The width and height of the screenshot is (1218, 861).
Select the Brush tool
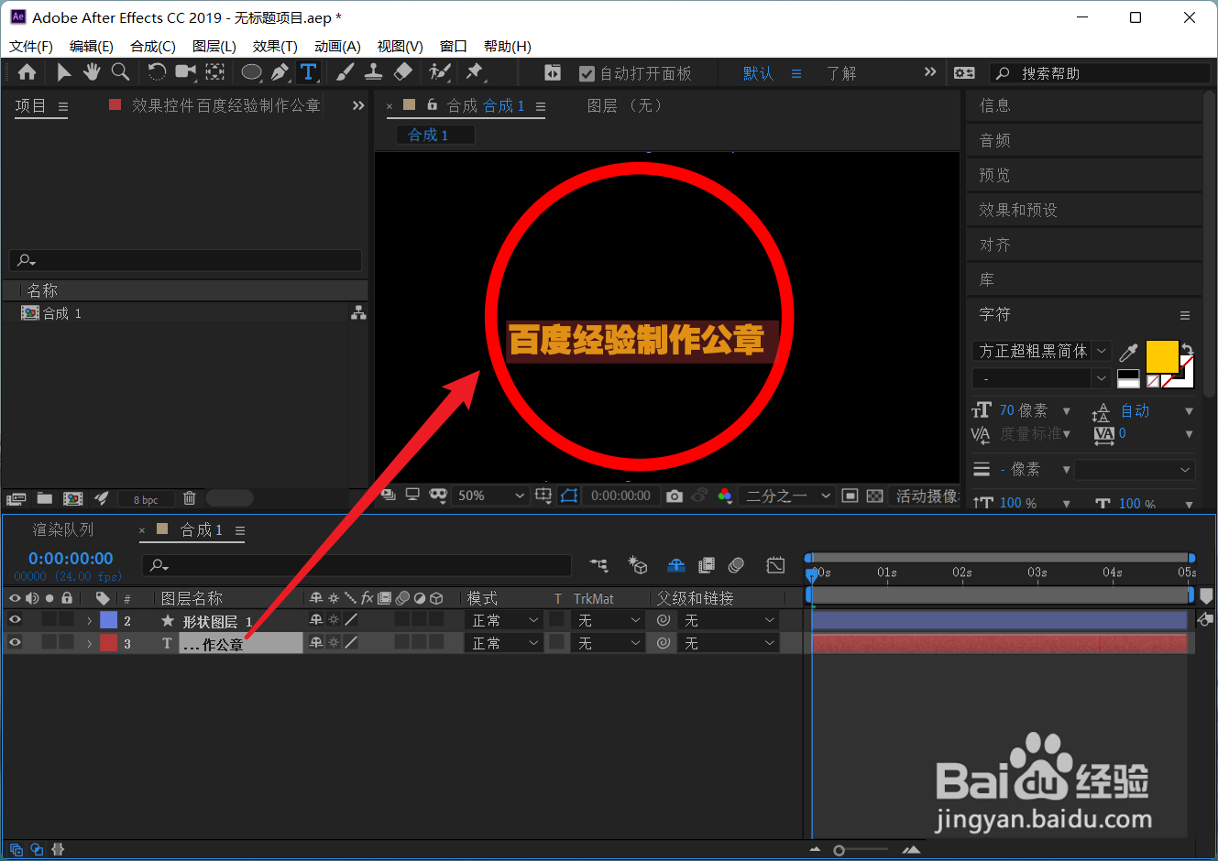(346, 72)
